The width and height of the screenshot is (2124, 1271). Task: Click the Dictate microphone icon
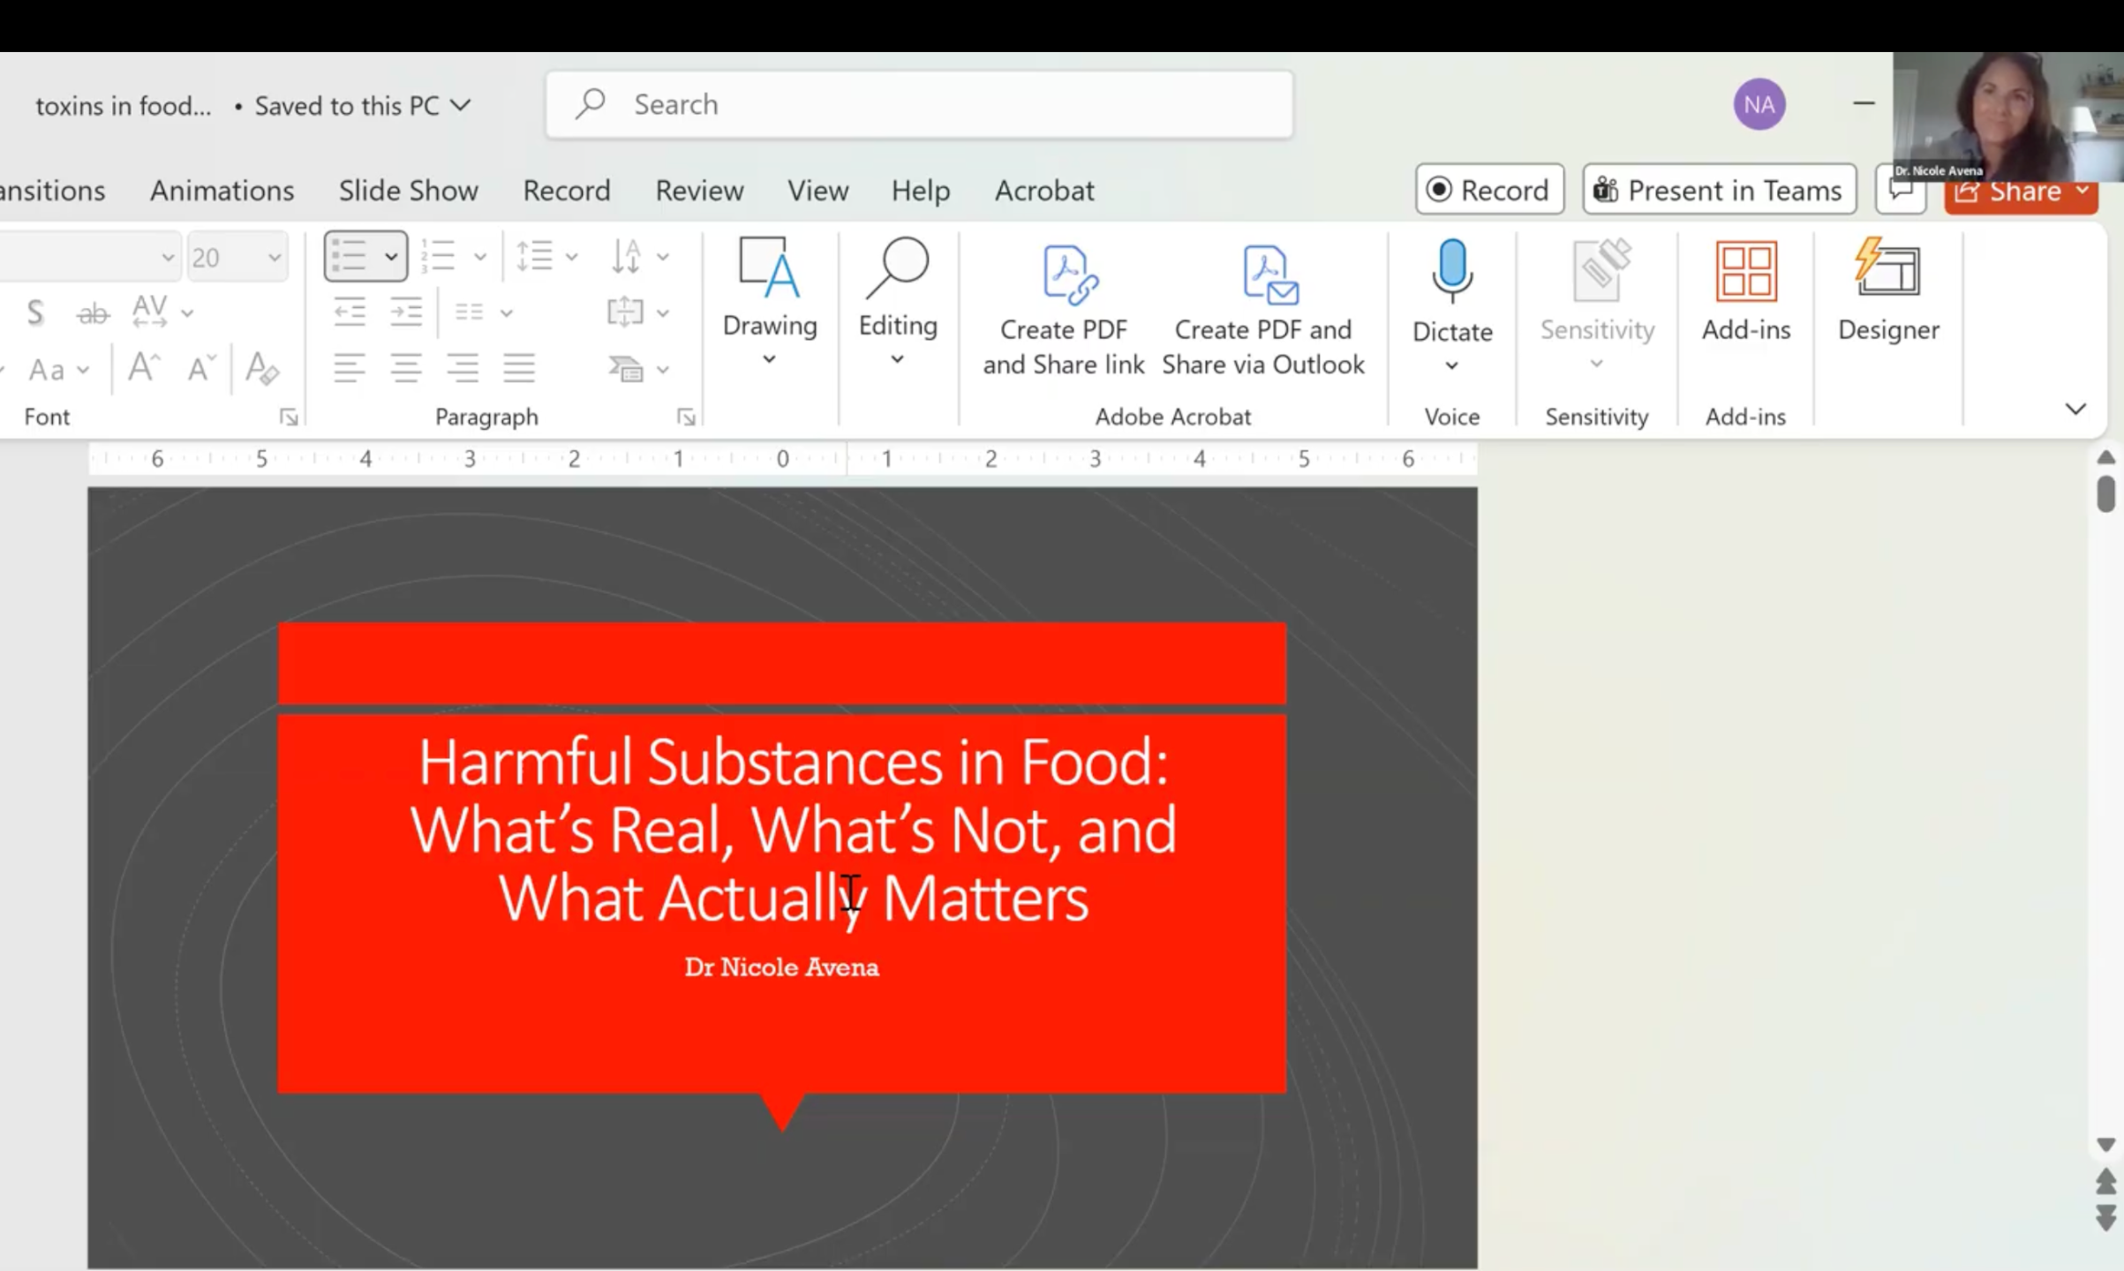coord(1452,272)
